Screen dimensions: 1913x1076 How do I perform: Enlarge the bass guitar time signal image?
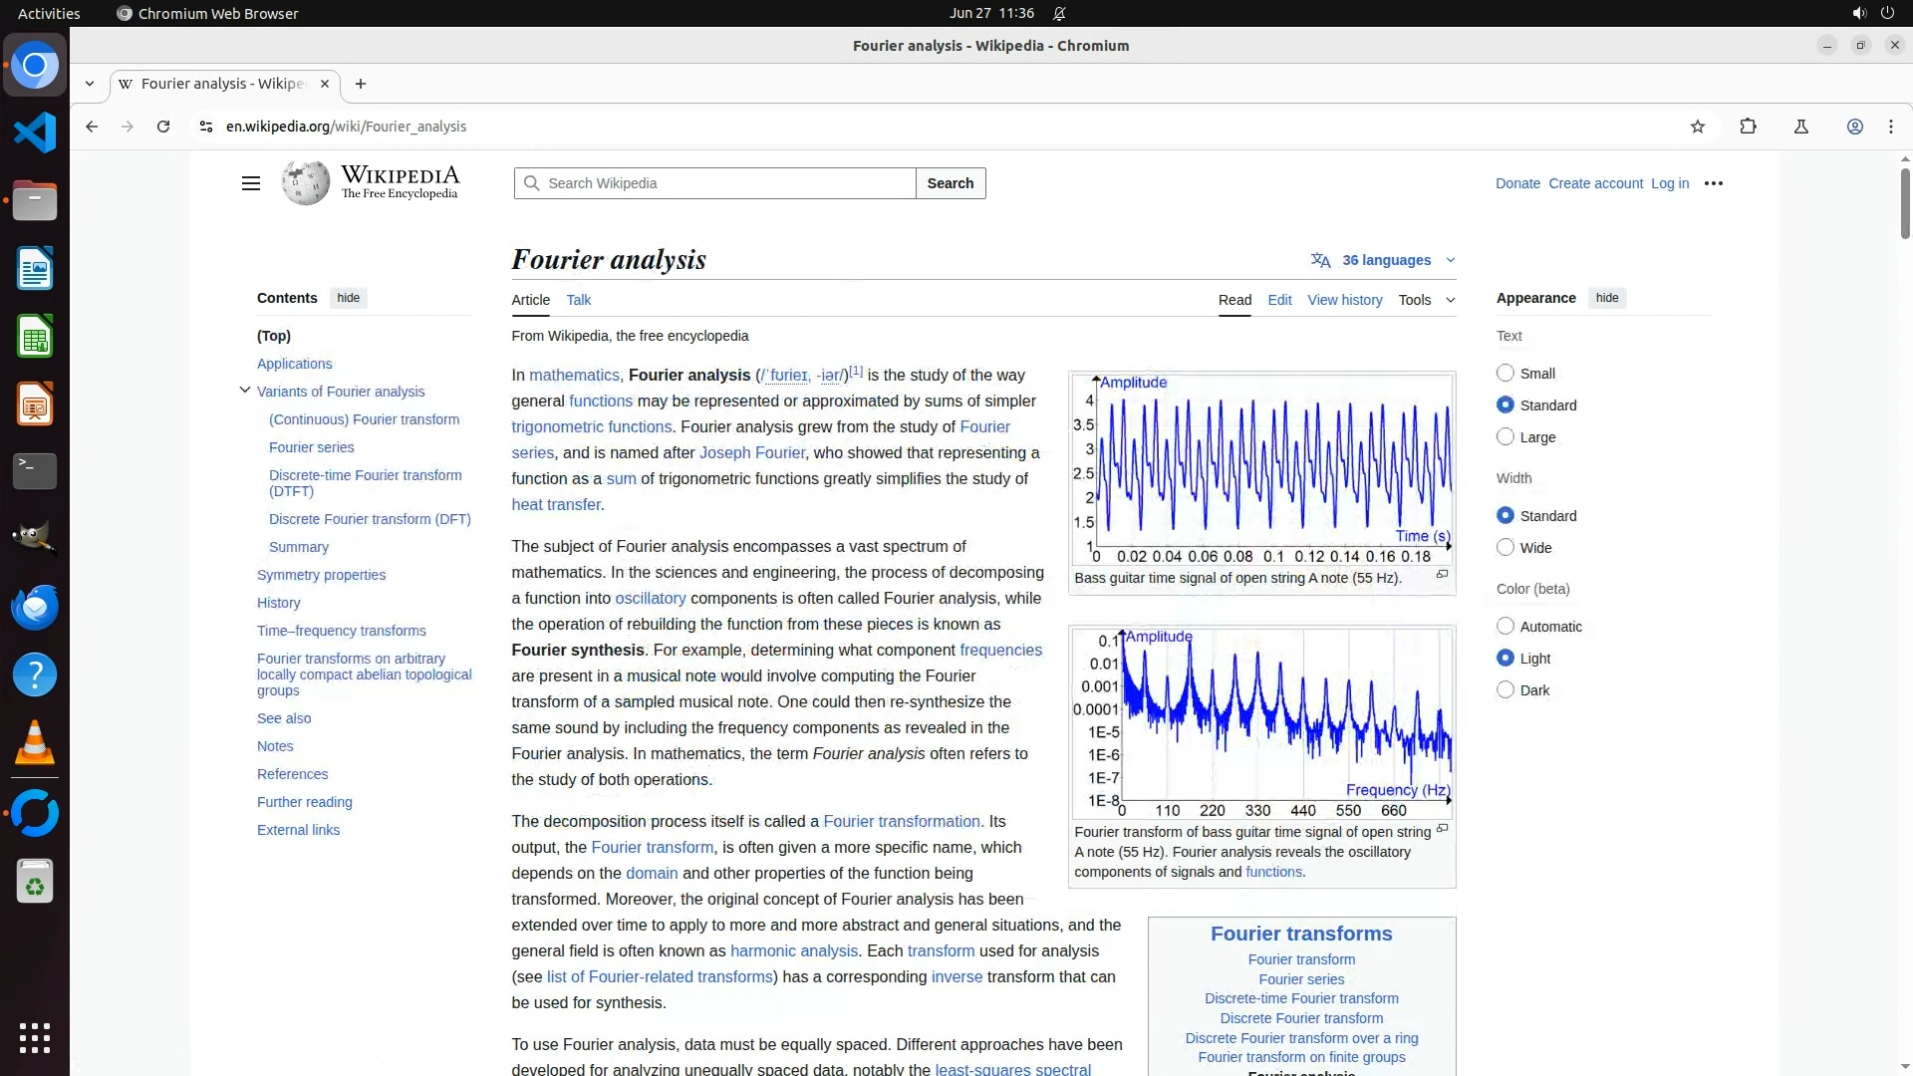coord(1442,575)
